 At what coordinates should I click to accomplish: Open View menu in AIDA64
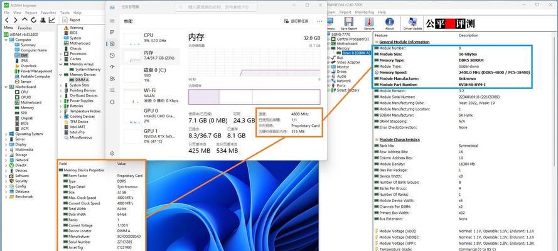click(18, 13)
